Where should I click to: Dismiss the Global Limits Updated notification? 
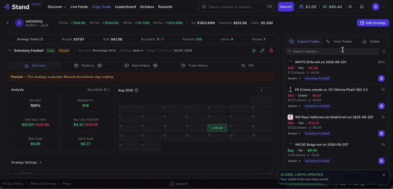pos(384,175)
